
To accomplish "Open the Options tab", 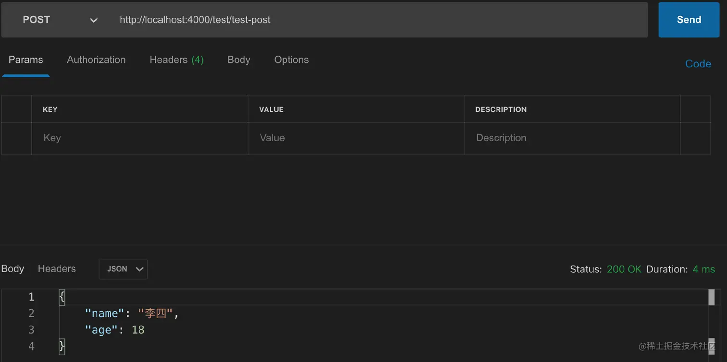I will pyautogui.click(x=291, y=60).
